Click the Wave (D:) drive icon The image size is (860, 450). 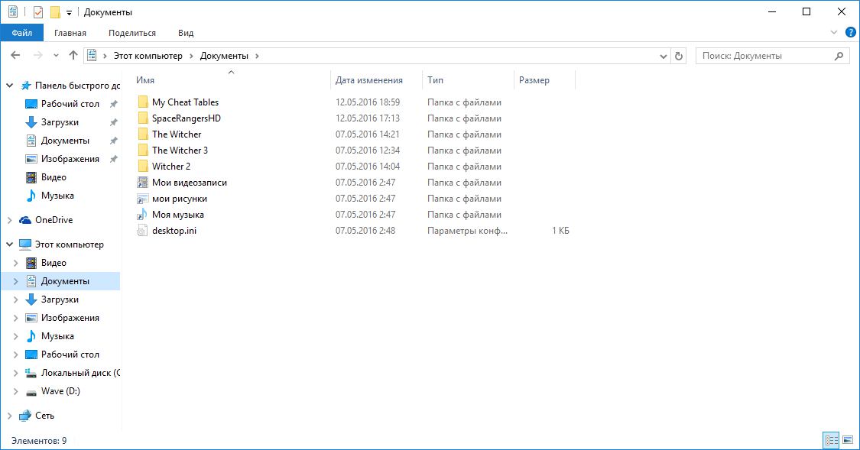tap(31, 391)
